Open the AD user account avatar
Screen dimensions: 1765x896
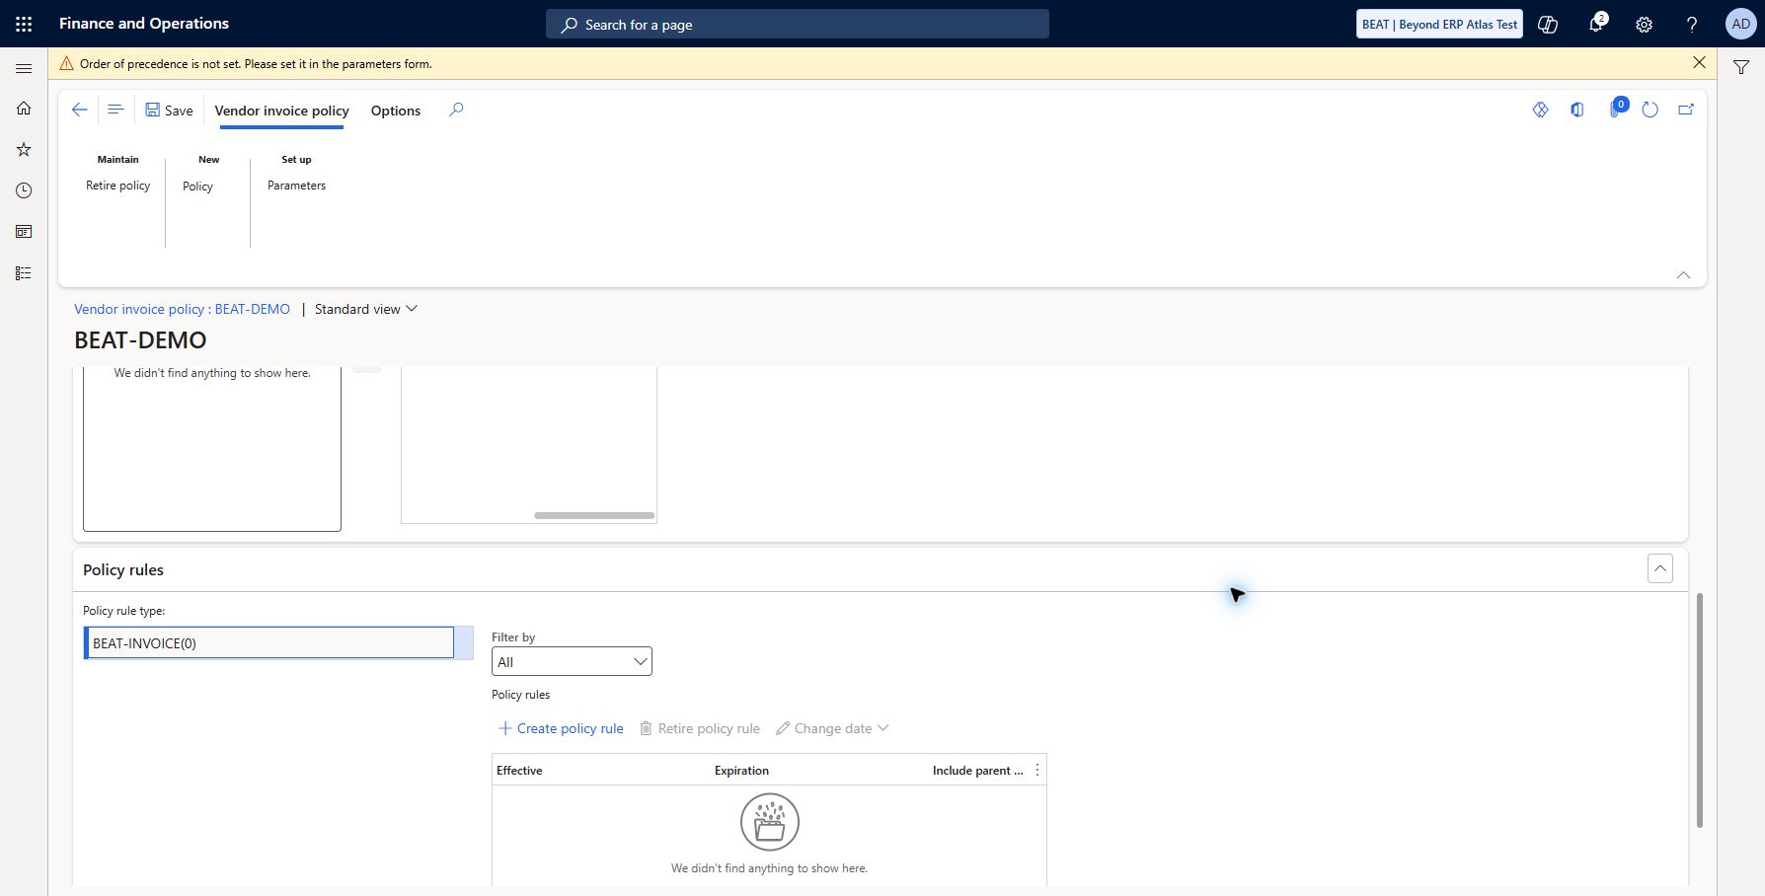1740,25
